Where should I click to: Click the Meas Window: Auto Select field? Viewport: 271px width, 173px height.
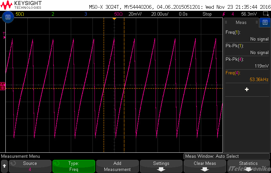coord(227,156)
